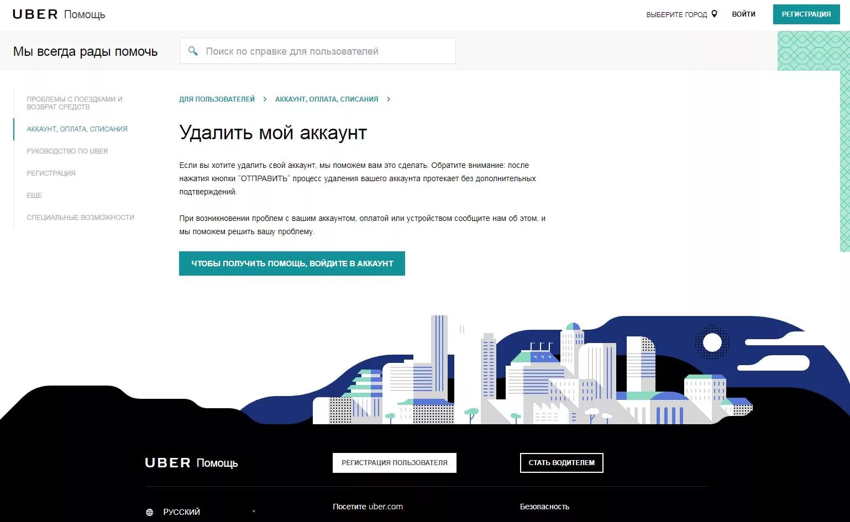The height and width of the screenshot is (522, 850).
Task: Click the chevron after АККАУНТ, ОПЛАТА, СПИСАНИЯ breadcrumb
Action: [389, 99]
